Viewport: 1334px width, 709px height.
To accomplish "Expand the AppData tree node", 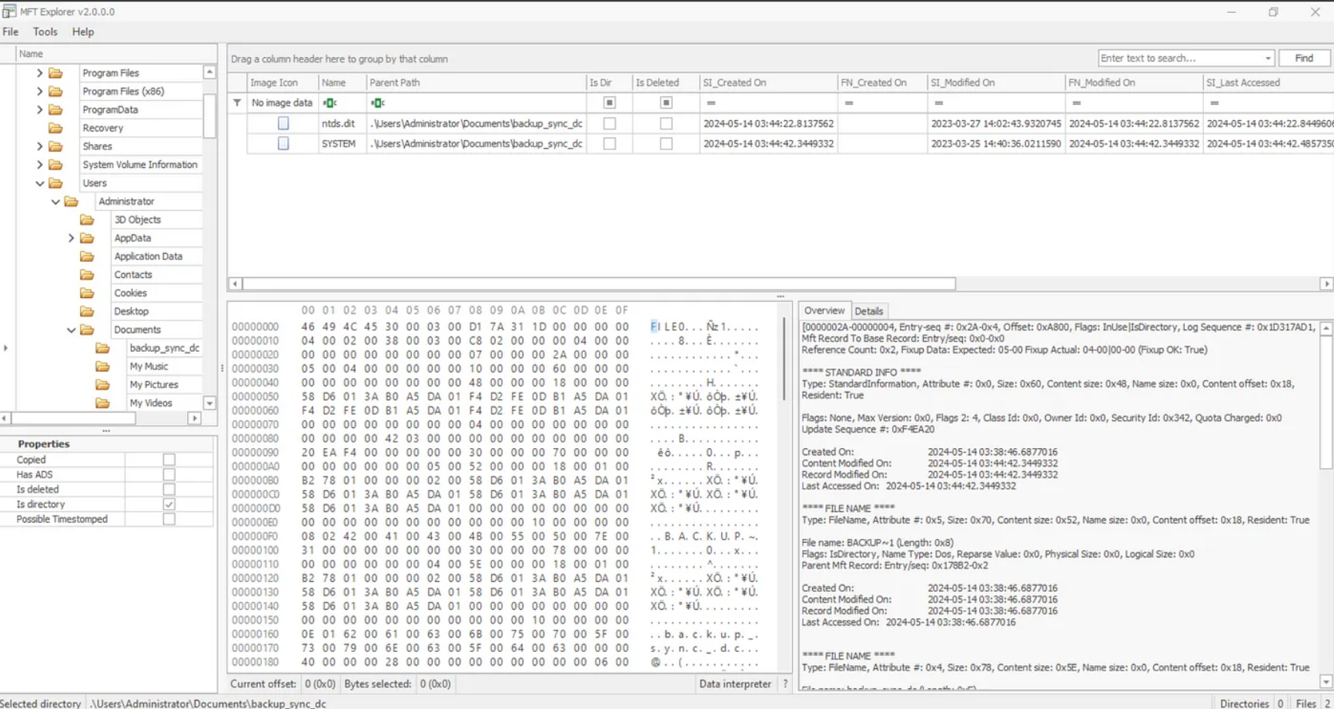I will 71,238.
